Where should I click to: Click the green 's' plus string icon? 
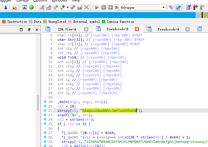point(62,7)
